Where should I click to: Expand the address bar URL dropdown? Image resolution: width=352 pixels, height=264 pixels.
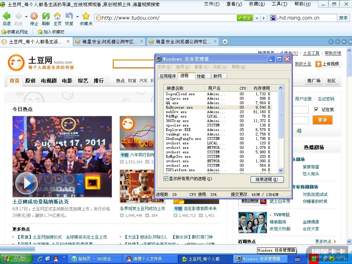point(257,18)
